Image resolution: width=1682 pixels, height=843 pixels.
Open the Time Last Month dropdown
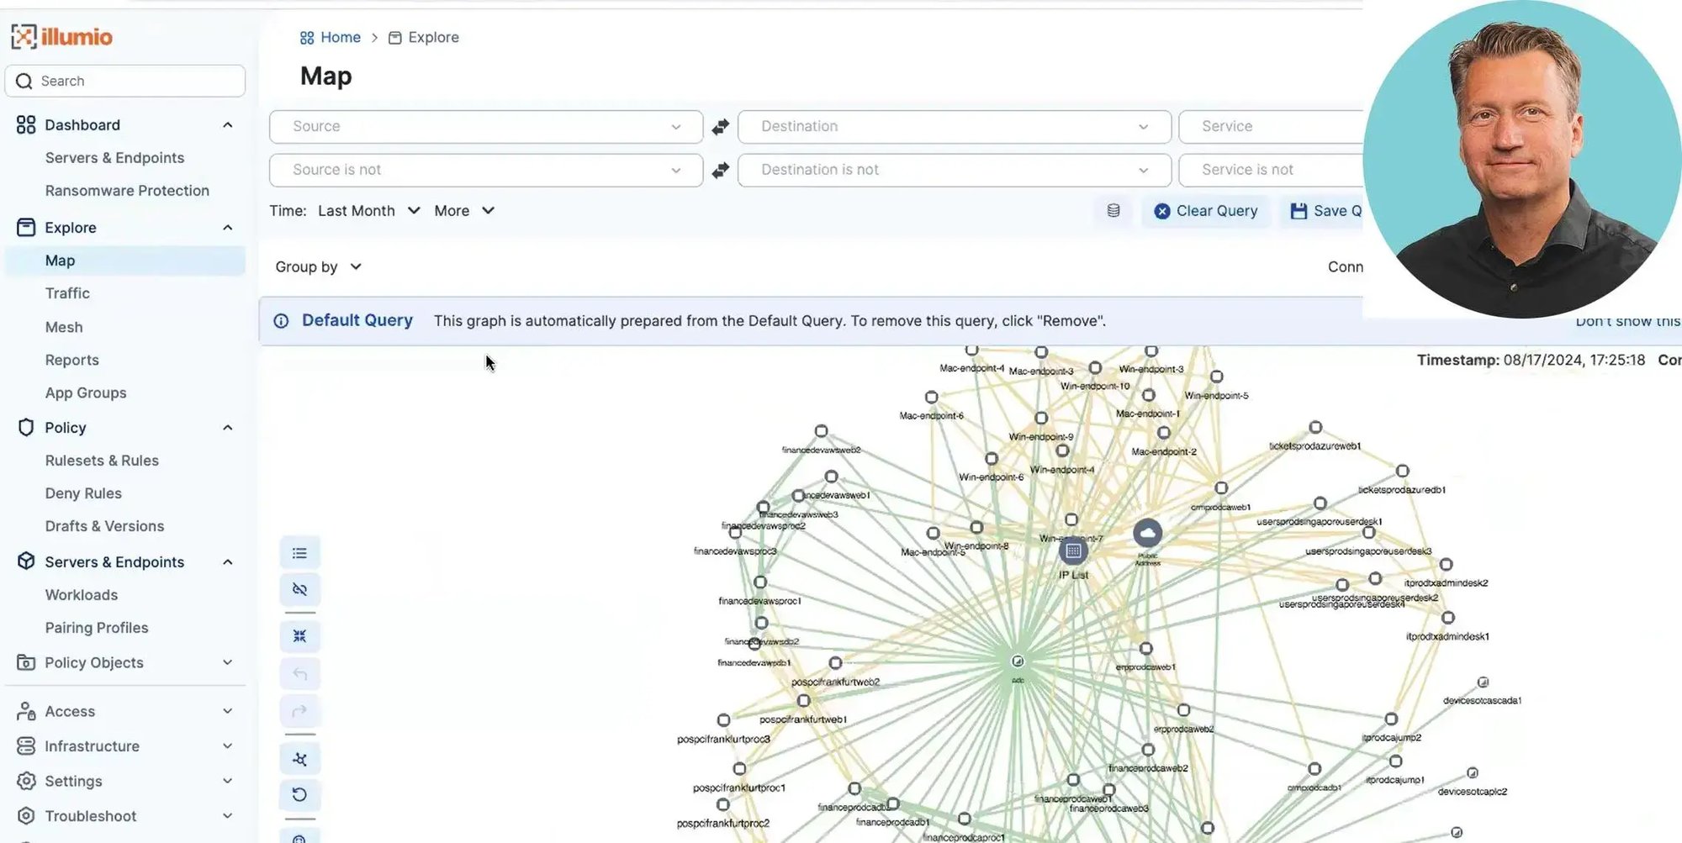pos(368,211)
